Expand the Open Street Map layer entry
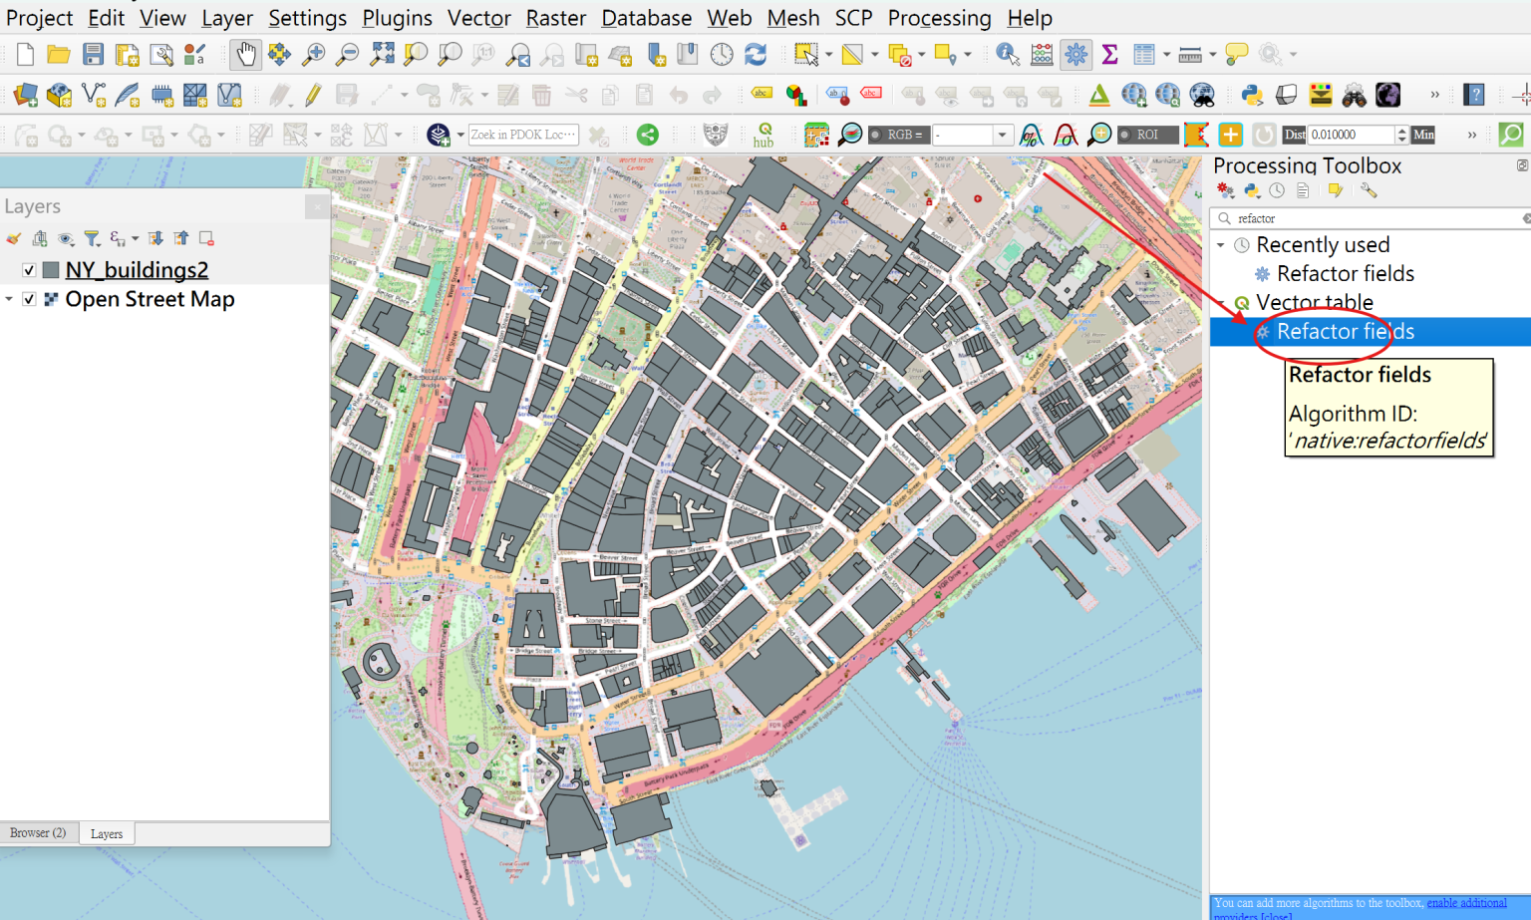Screen dimensions: 1531x920 10,299
